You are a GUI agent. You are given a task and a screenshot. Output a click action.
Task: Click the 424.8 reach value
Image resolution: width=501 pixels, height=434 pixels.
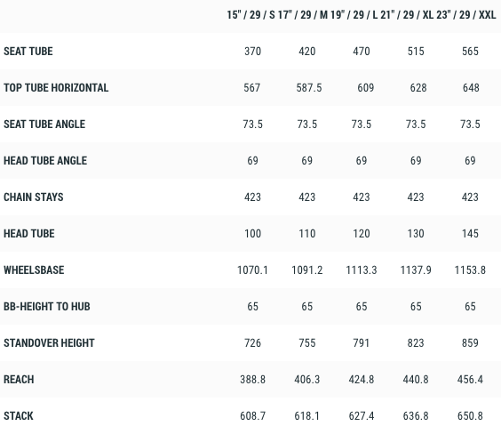pos(362,380)
